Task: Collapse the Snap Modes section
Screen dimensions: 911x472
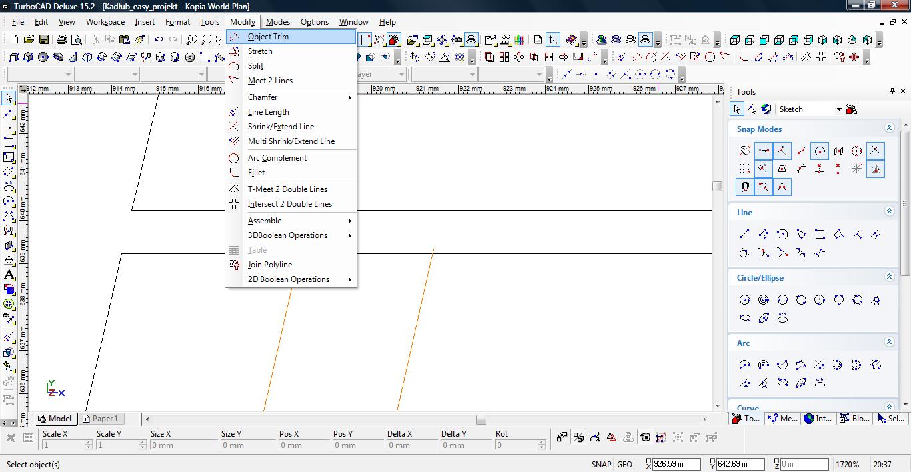Action: point(889,128)
